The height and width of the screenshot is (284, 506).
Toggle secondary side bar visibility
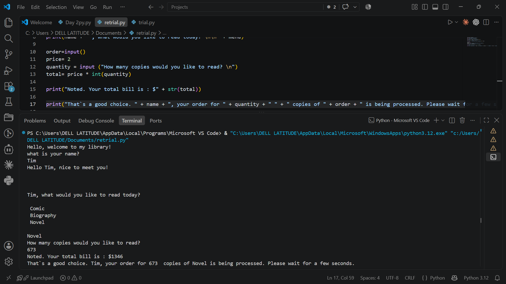[445, 7]
